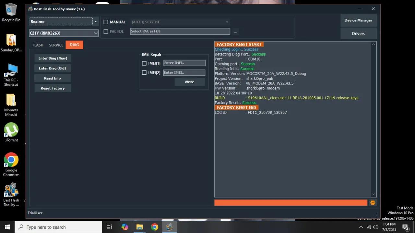Select the DIAG tab
This screenshot has width=415, height=233.
[74, 45]
